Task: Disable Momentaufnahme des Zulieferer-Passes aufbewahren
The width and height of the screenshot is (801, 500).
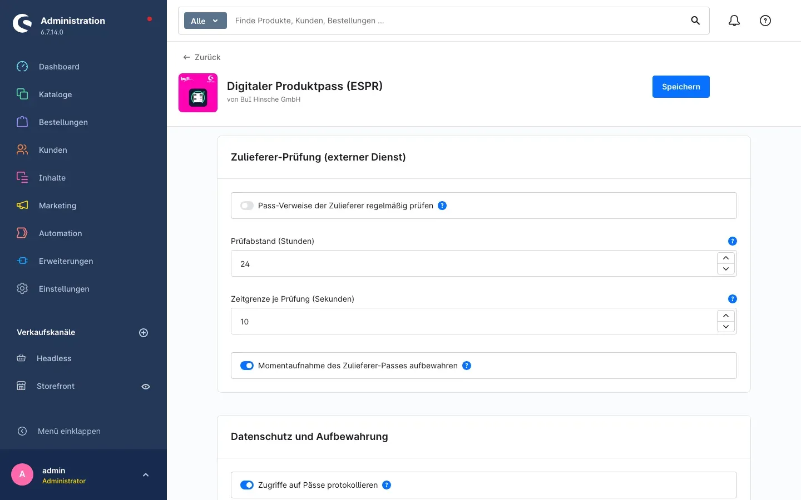Action: 247,366
